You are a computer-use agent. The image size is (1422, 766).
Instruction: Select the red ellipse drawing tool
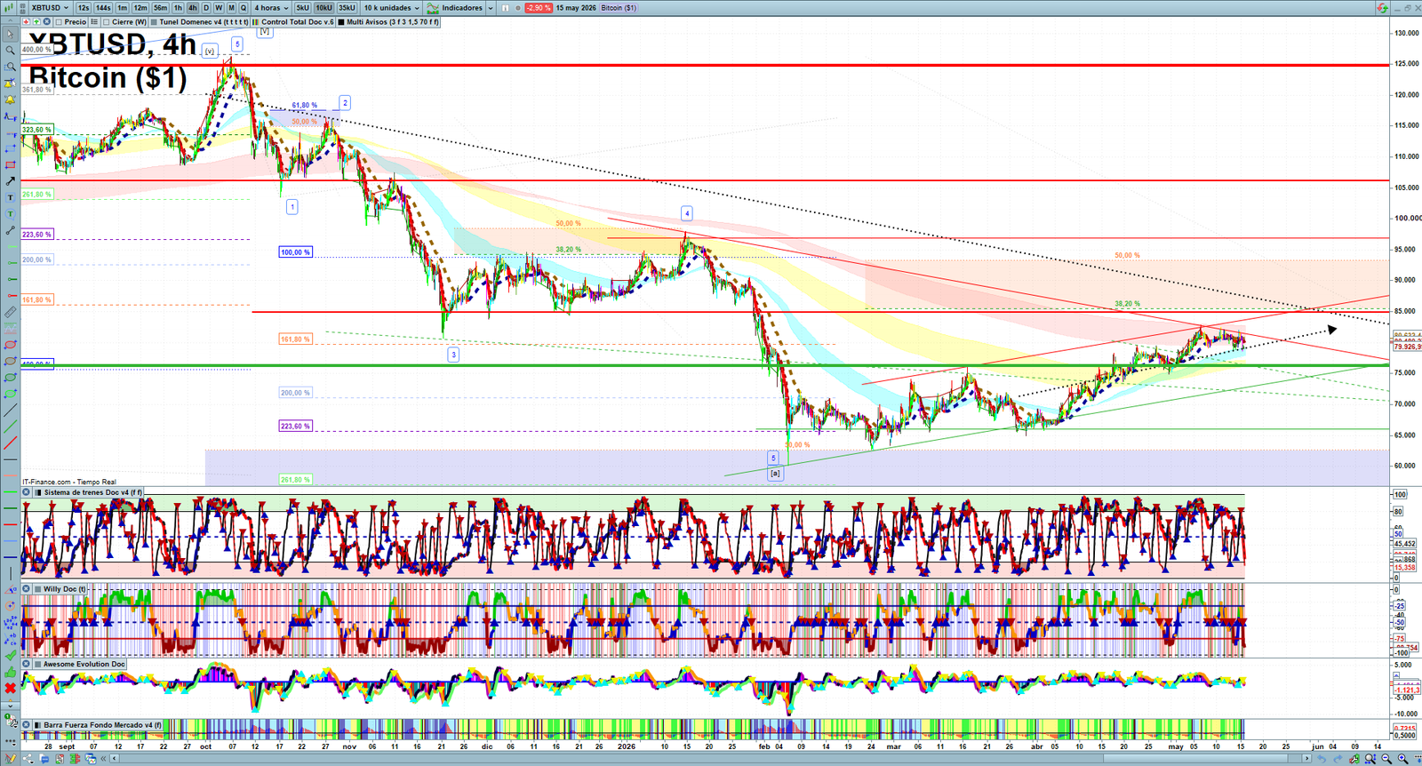pyautogui.click(x=10, y=345)
